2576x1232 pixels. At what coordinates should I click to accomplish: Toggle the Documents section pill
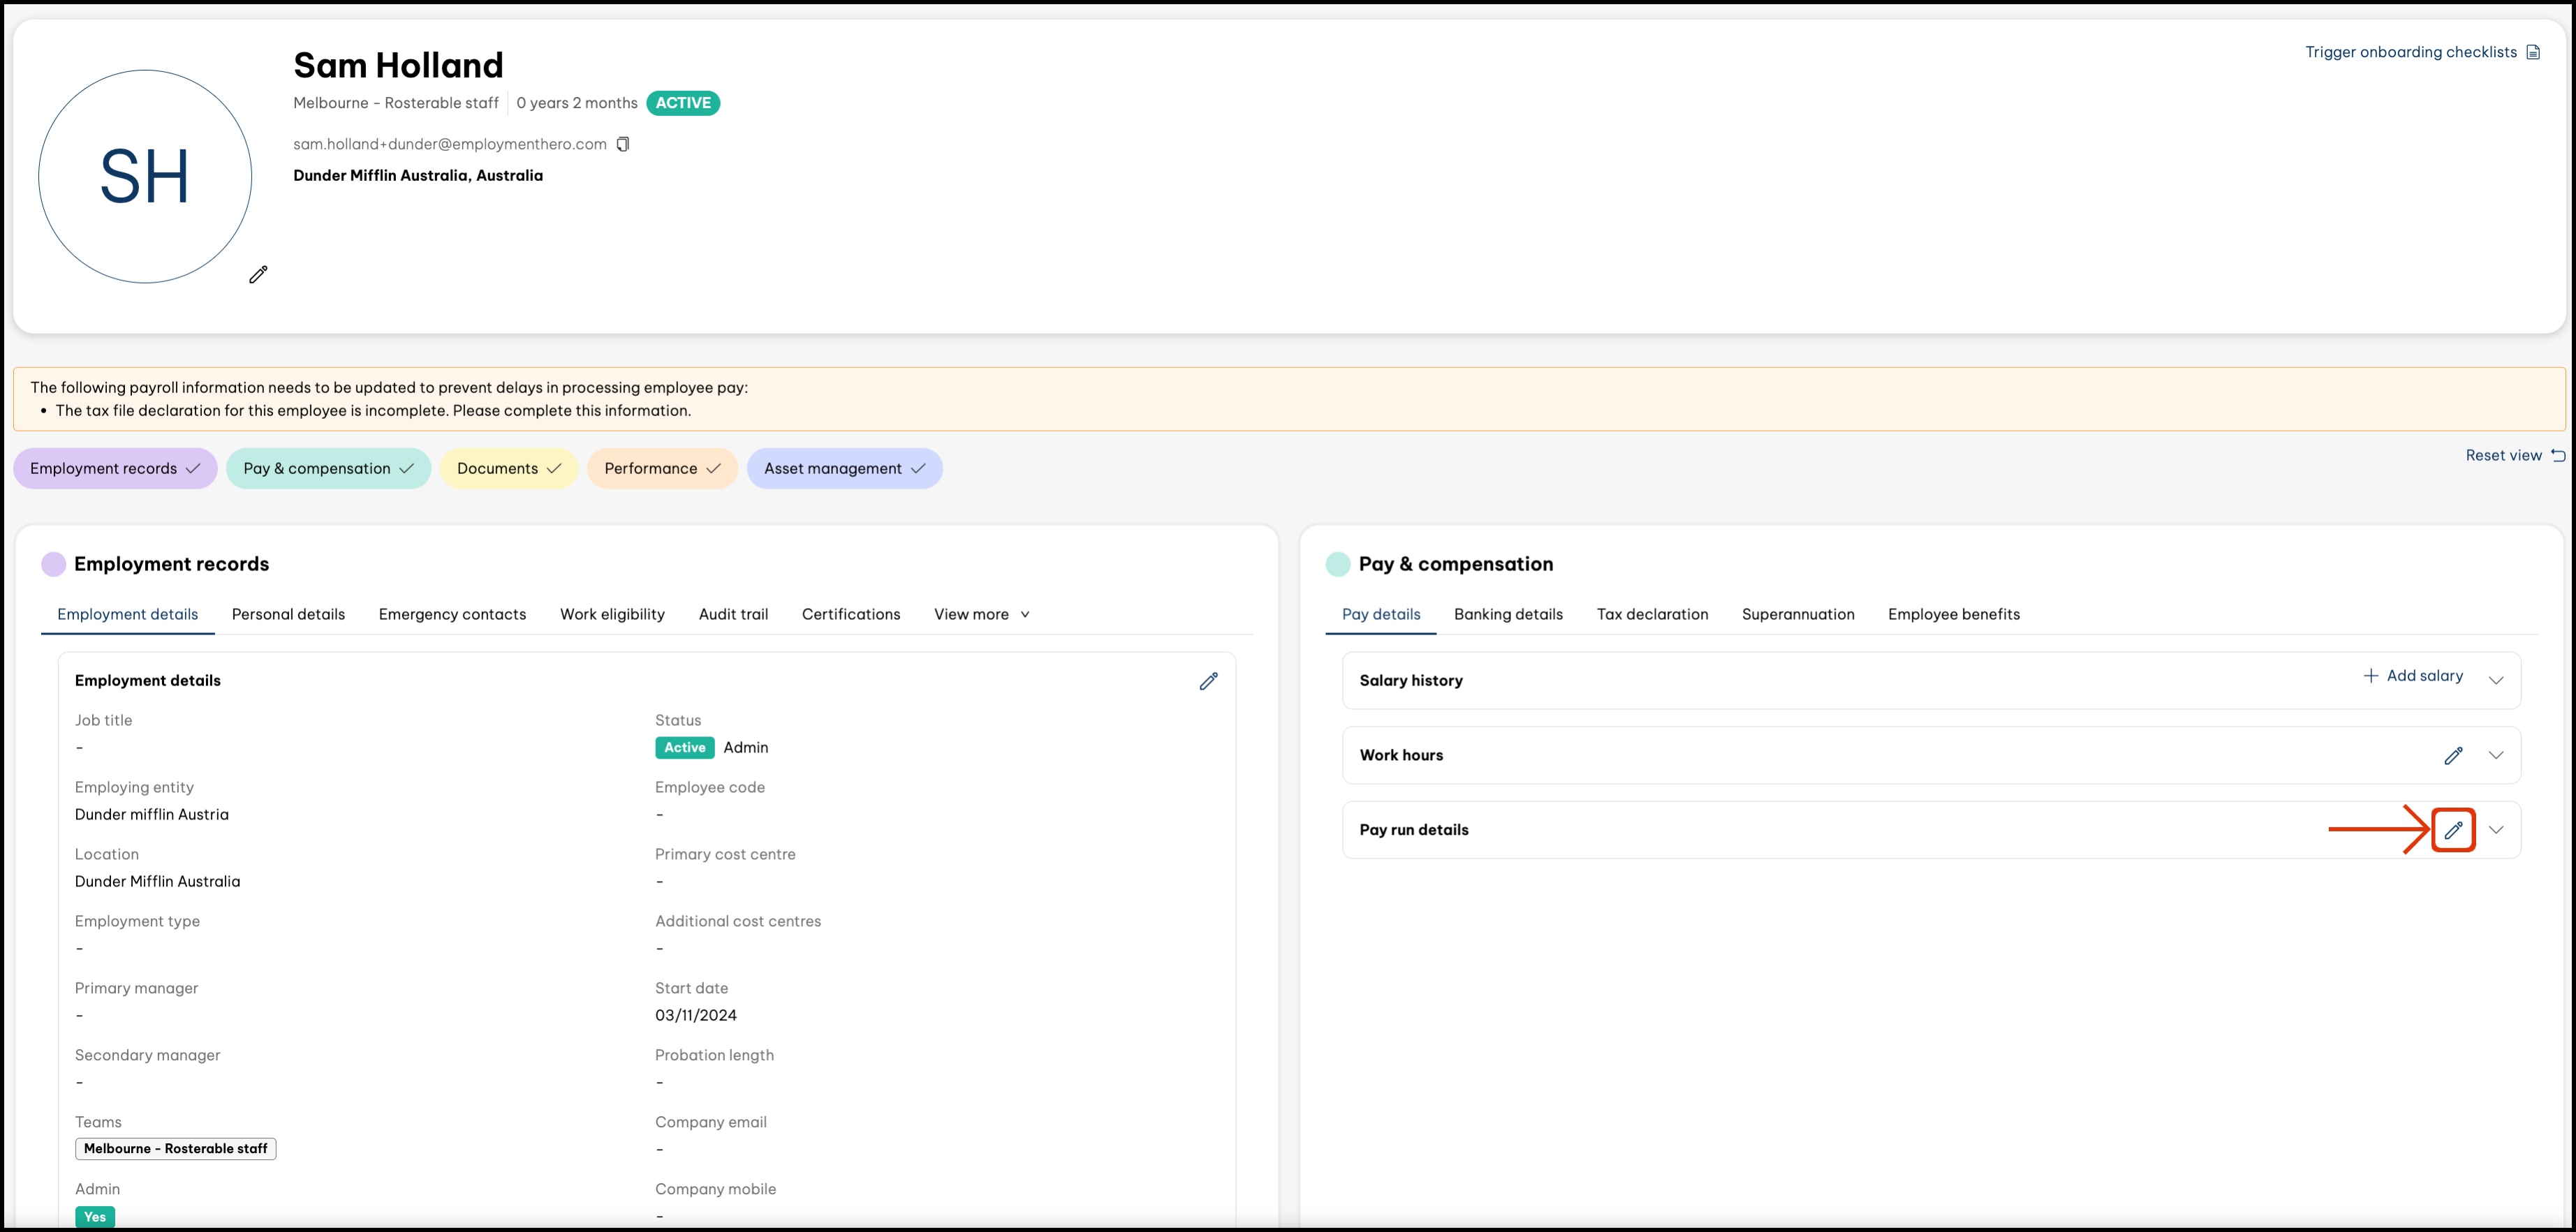tap(508, 469)
